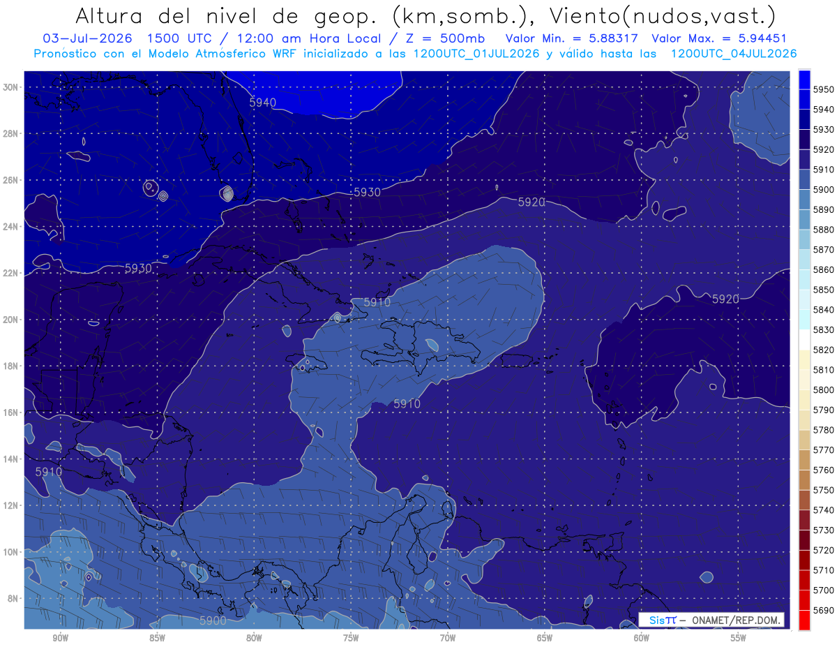
Task: Pick legend swatch between 5730 and 5740
Action: [x=804, y=519]
